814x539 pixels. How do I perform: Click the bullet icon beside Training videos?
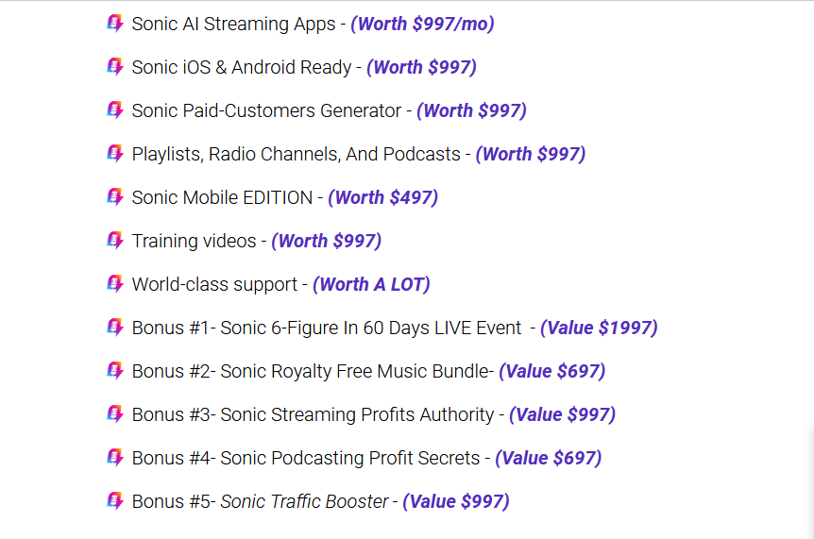pyautogui.click(x=115, y=241)
